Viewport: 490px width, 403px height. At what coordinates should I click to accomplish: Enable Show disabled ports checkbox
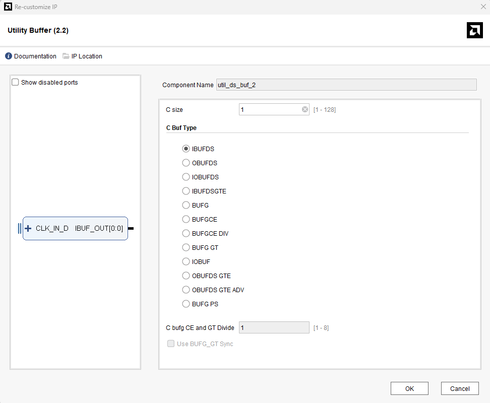[15, 82]
